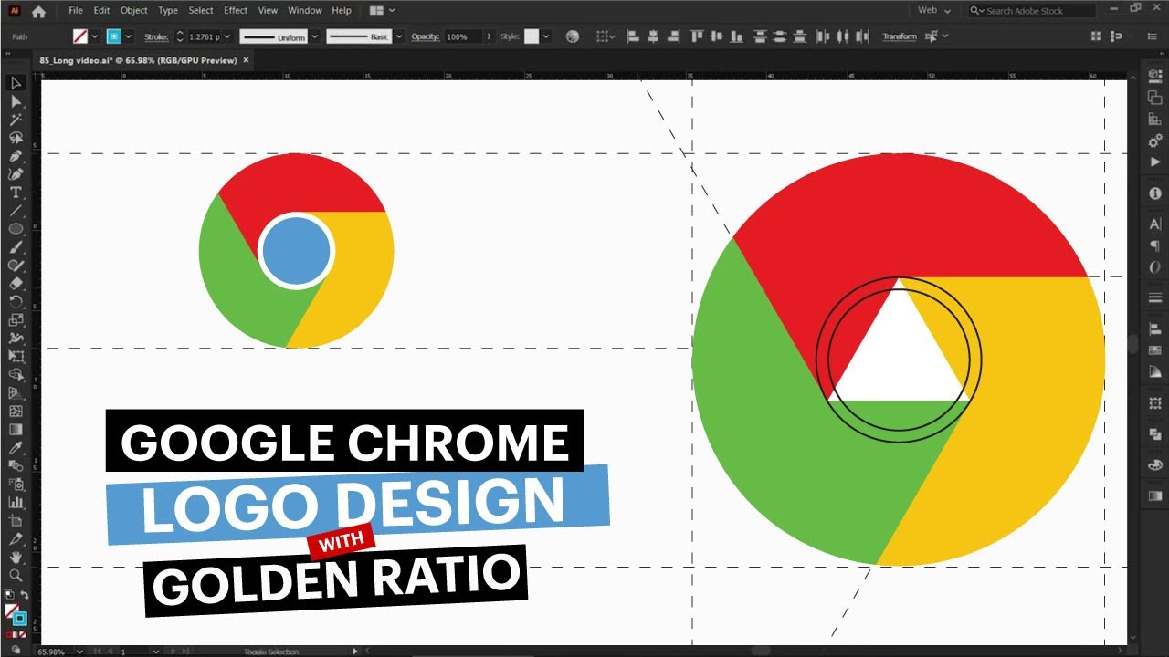Click the Stroke panel link
The width and height of the screenshot is (1169, 657).
155,36
